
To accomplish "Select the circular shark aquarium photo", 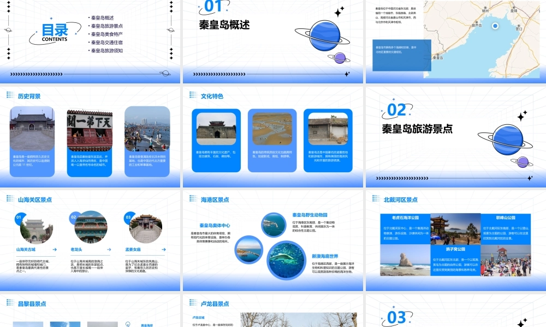I will point(286,260).
